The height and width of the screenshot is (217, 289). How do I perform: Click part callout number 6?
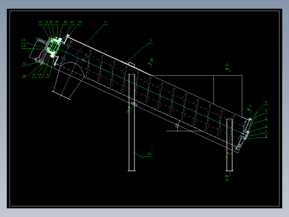point(266,127)
